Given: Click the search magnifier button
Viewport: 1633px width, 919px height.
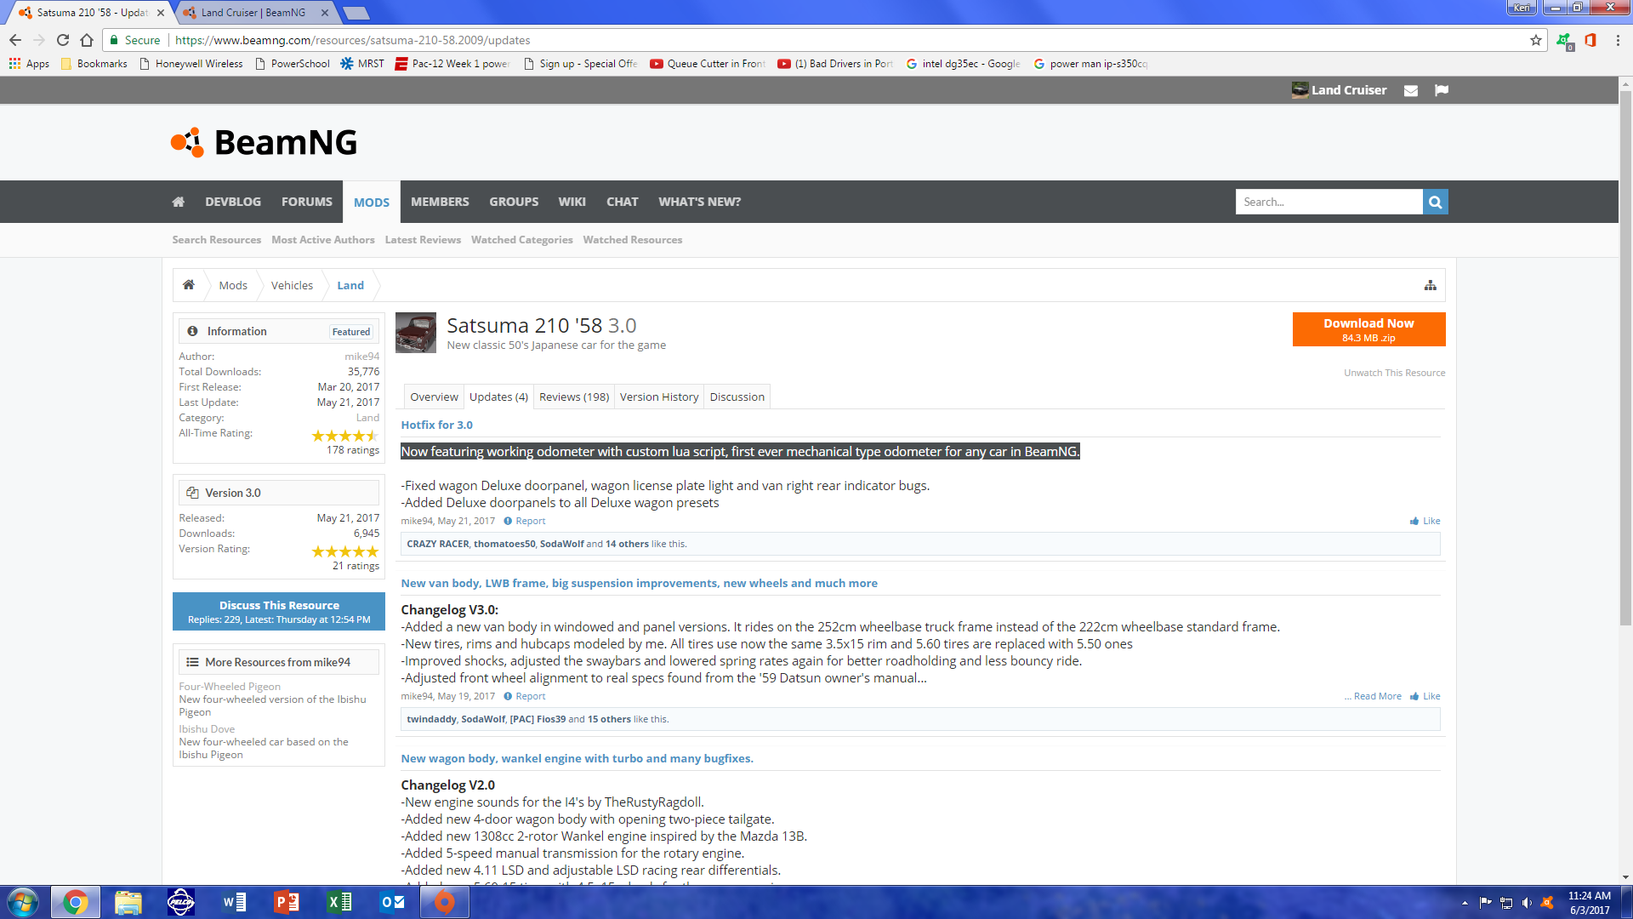Looking at the screenshot, I should click(1436, 202).
